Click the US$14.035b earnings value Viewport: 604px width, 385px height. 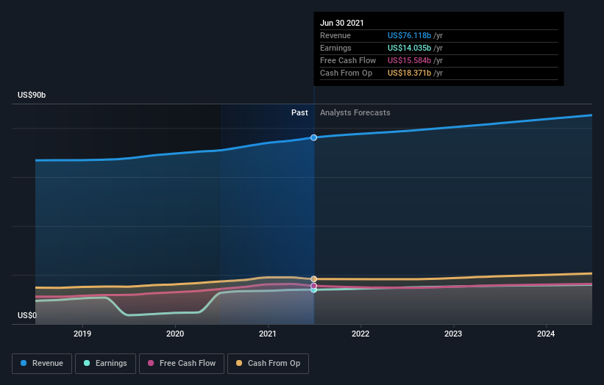point(409,48)
